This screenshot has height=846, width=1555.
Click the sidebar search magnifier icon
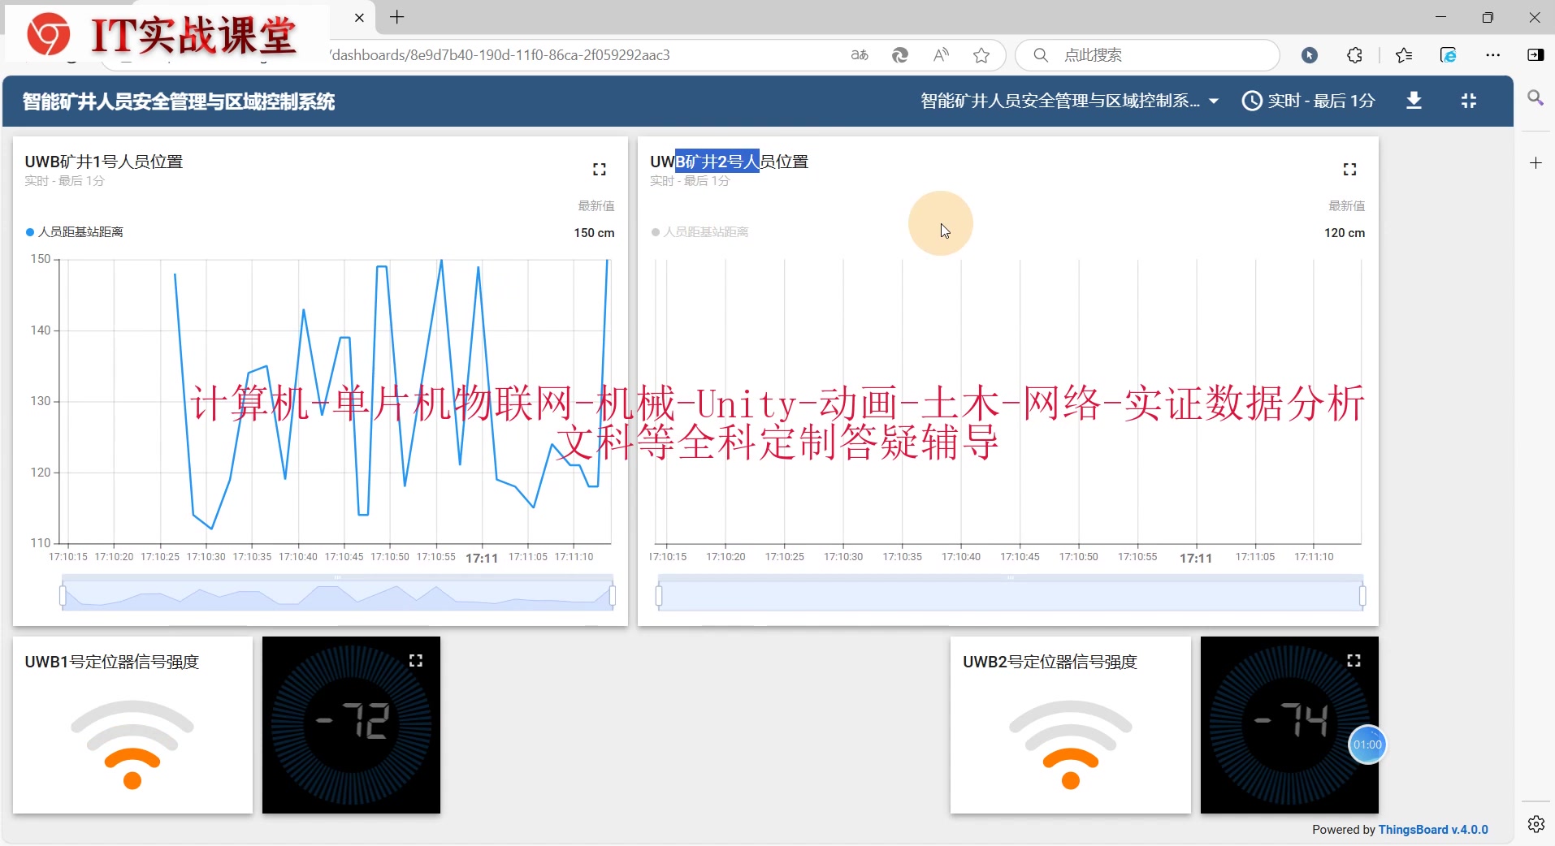[1536, 98]
